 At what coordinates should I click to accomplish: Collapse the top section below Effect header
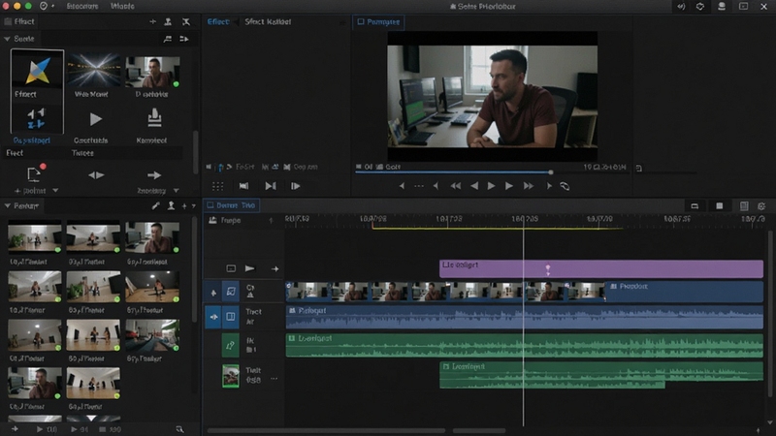tap(7, 39)
